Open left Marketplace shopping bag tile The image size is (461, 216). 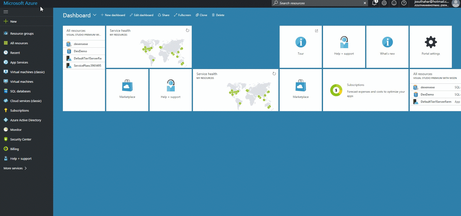point(127,90)
